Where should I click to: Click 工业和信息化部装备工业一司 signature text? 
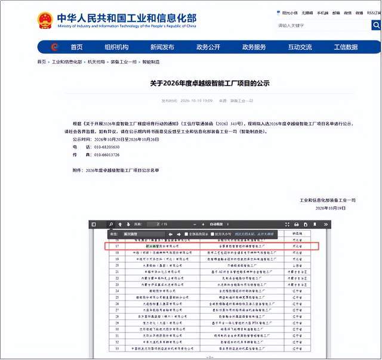(x=328, y=200)
